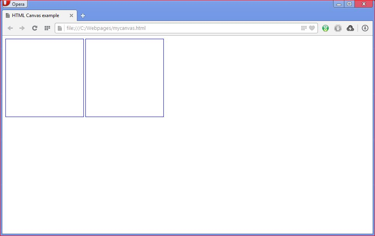Viewport: 375px width, 236px height.
Task: Click the left blue-bordered canvas
Action: pyautogui.click(x=44, y=78)
